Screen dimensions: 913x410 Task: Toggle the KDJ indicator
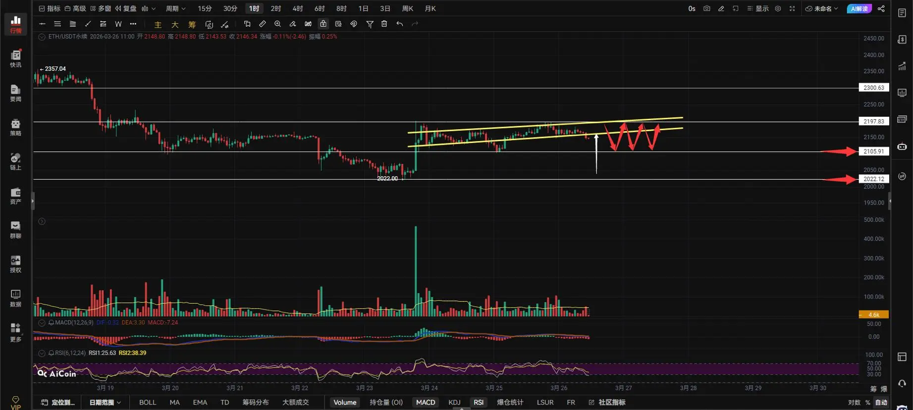pos(454,402)
